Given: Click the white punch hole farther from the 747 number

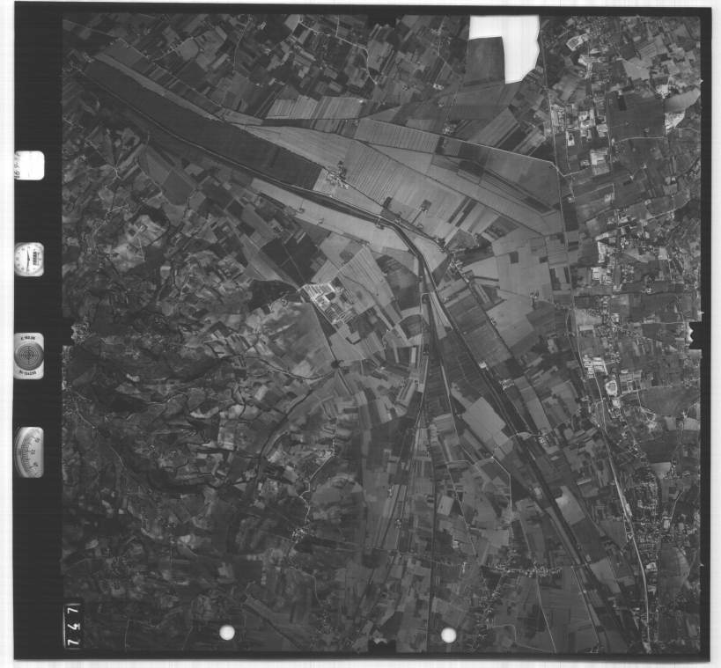Looking at the screenshot, I should click(448, 635).
